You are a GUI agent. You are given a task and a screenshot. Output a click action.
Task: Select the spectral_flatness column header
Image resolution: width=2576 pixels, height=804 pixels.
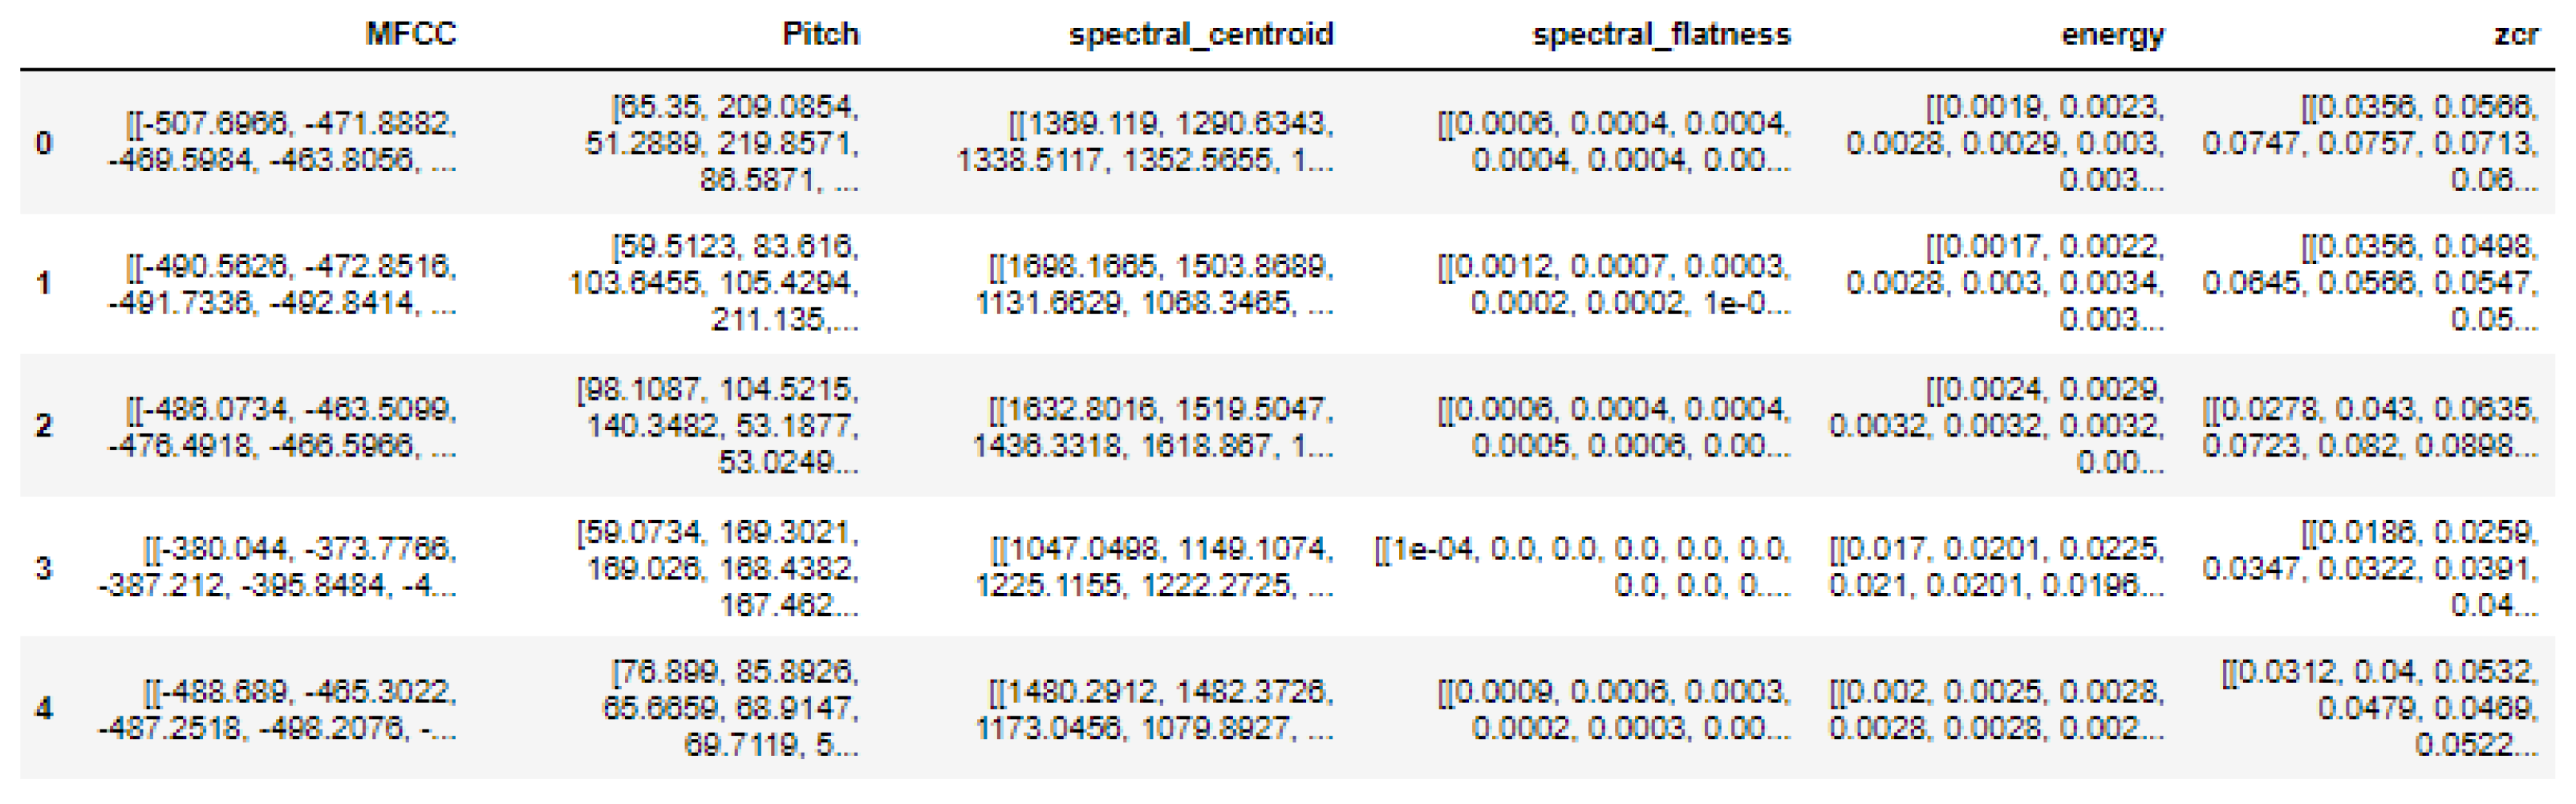tap(1661, 34)
